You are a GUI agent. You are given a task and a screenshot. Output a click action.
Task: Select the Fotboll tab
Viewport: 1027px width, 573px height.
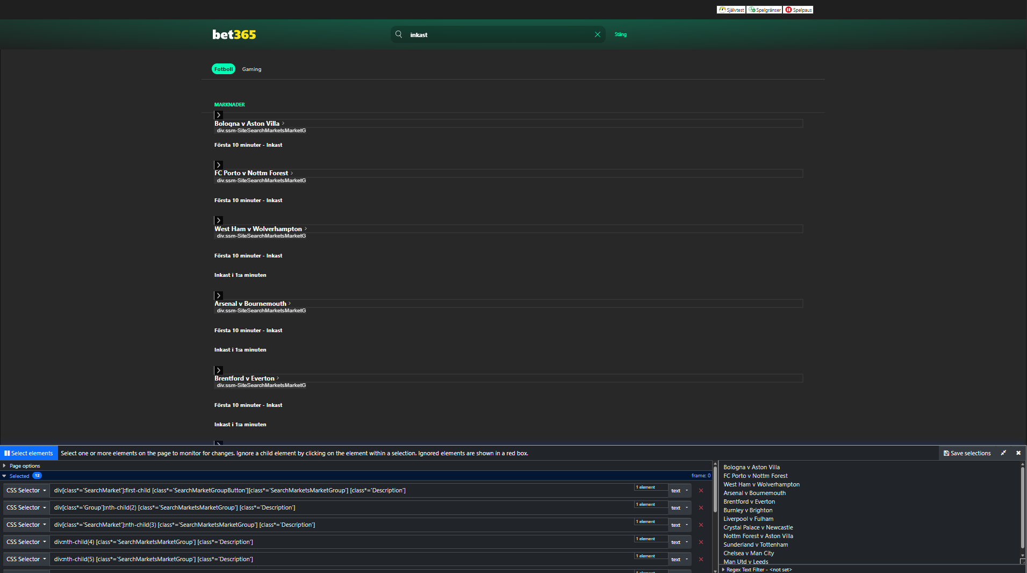(224, 69)
